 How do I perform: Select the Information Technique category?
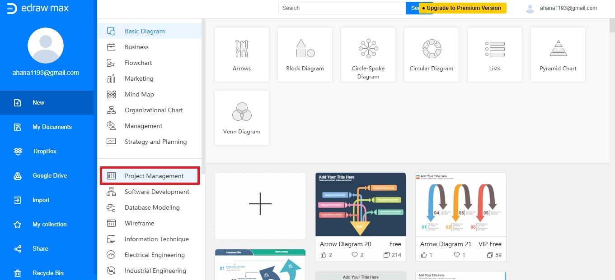click(150, 239)
